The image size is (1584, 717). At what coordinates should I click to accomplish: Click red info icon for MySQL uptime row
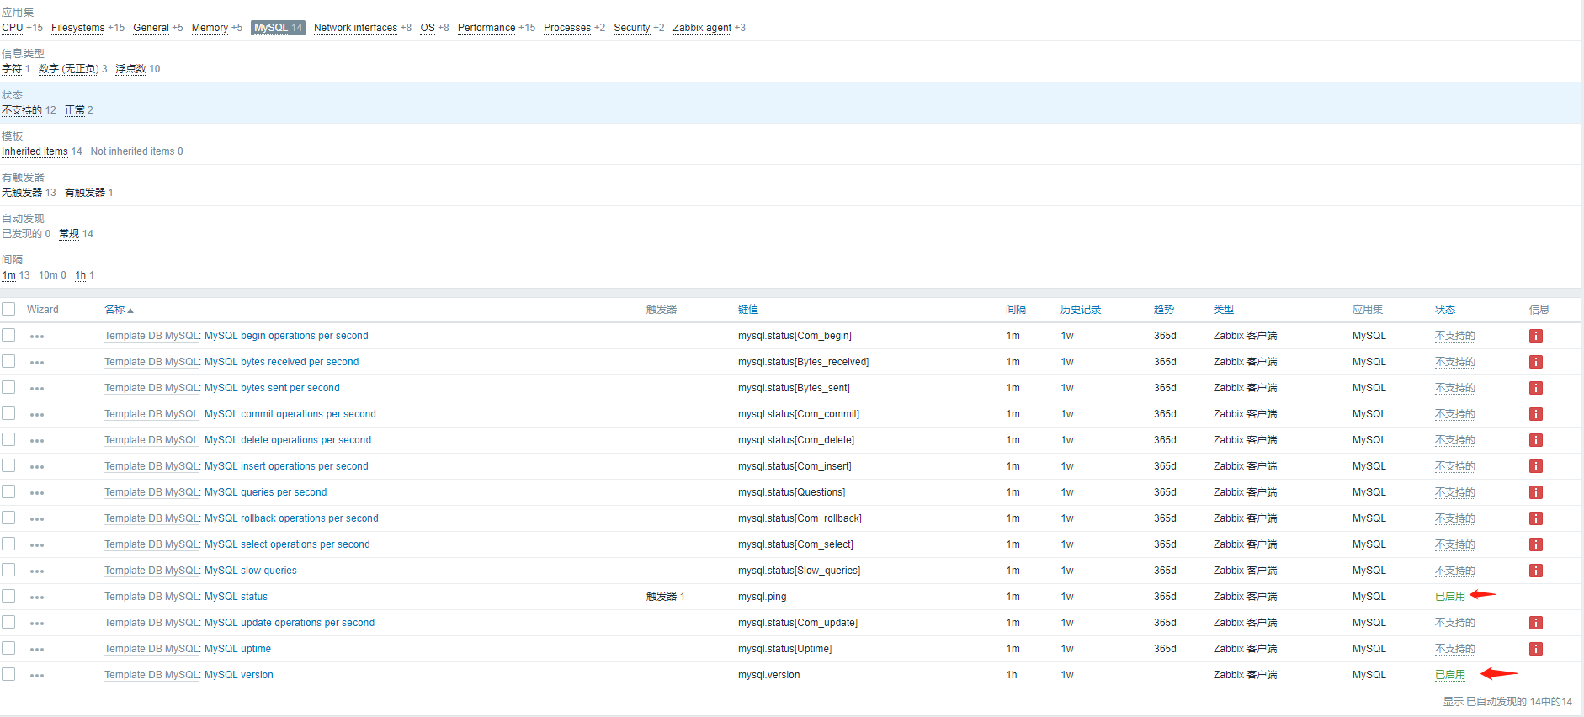[x=1535, y=649]
